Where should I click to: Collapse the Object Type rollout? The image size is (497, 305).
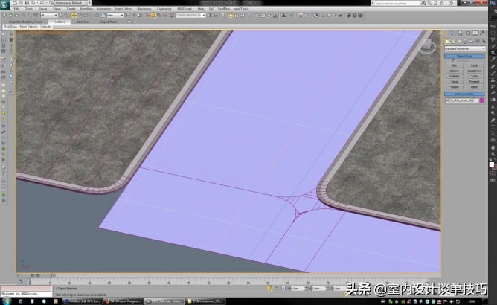click(464, 56)
